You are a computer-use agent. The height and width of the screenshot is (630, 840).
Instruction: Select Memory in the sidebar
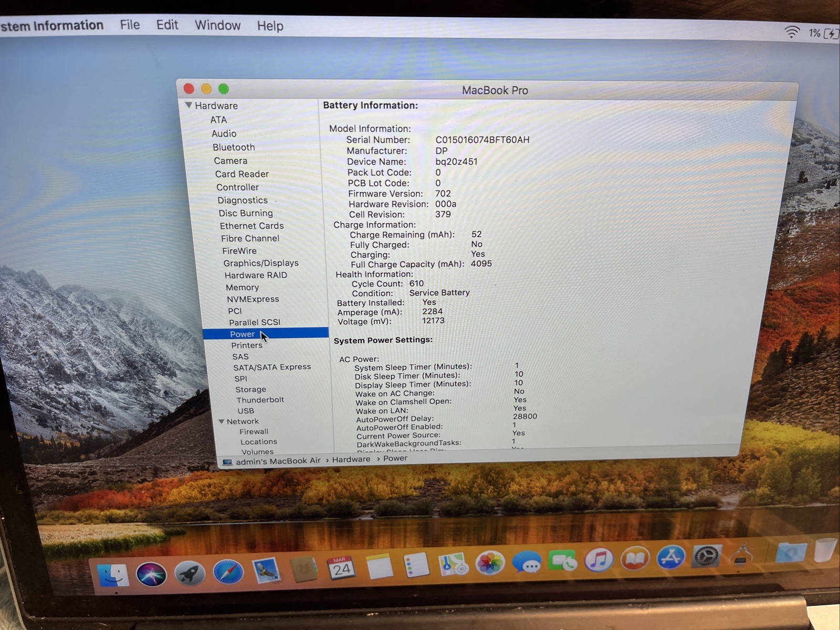tap(242, 287)
